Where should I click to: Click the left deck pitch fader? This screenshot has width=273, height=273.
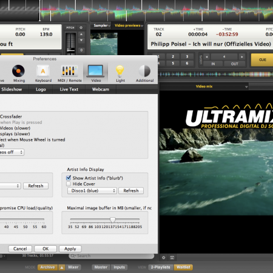point(71,50)
